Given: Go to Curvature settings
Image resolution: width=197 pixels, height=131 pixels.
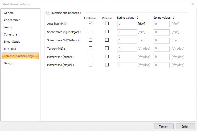Looking at the screenshot, I should point(10,34).
